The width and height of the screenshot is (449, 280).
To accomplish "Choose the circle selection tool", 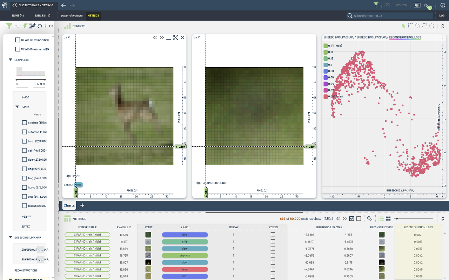I will pyautogui.click(x=432, y=26).
